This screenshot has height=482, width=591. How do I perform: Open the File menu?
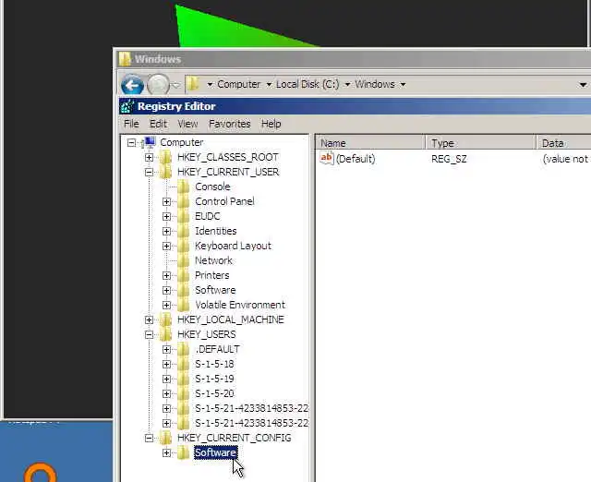tap(131, 124)
